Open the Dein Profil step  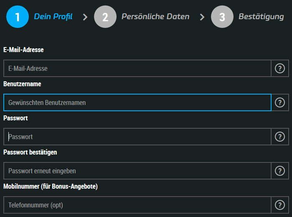click(53, 17)
